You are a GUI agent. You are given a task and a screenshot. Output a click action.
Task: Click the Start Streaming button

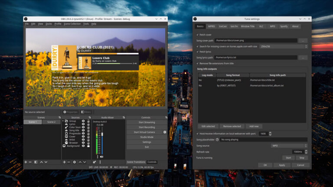pyautogui.click(x=147, y=122)
